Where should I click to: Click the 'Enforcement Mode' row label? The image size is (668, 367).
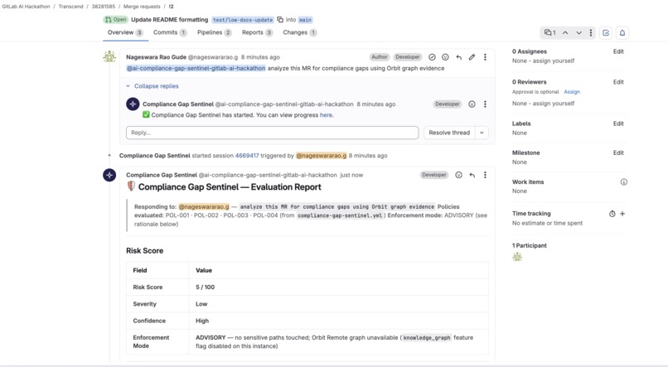(151, 342)
